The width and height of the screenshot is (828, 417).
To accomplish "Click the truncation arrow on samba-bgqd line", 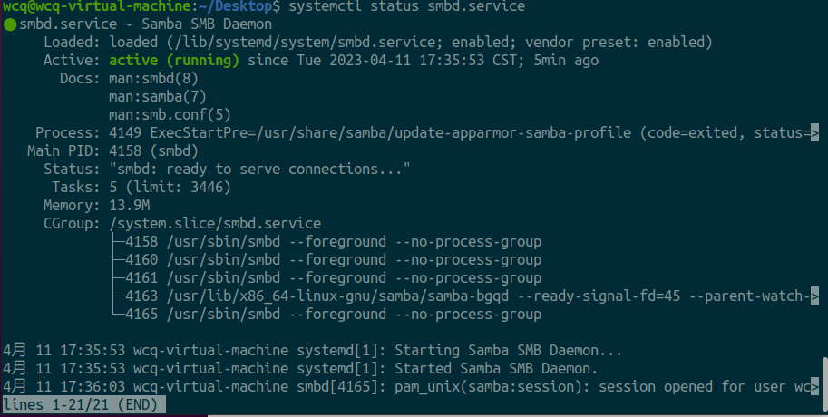I will click(x=814, y=296).
